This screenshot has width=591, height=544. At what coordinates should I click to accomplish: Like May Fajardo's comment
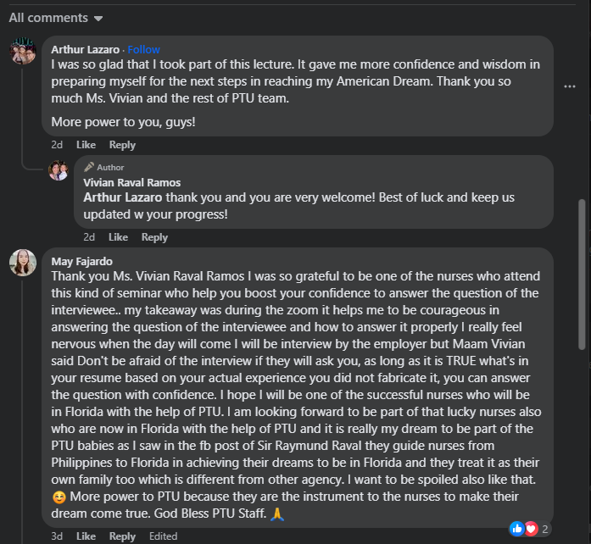pos(86,536)
